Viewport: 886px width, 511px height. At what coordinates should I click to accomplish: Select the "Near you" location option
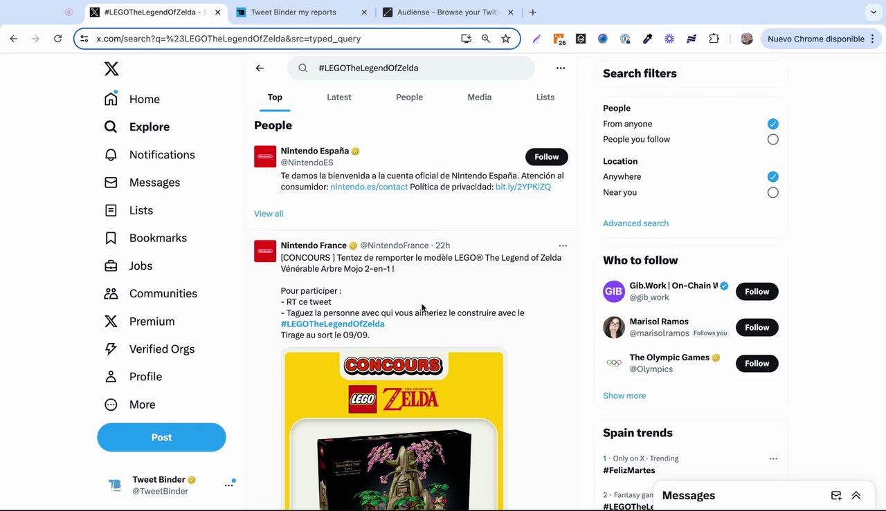click(772, 192)
